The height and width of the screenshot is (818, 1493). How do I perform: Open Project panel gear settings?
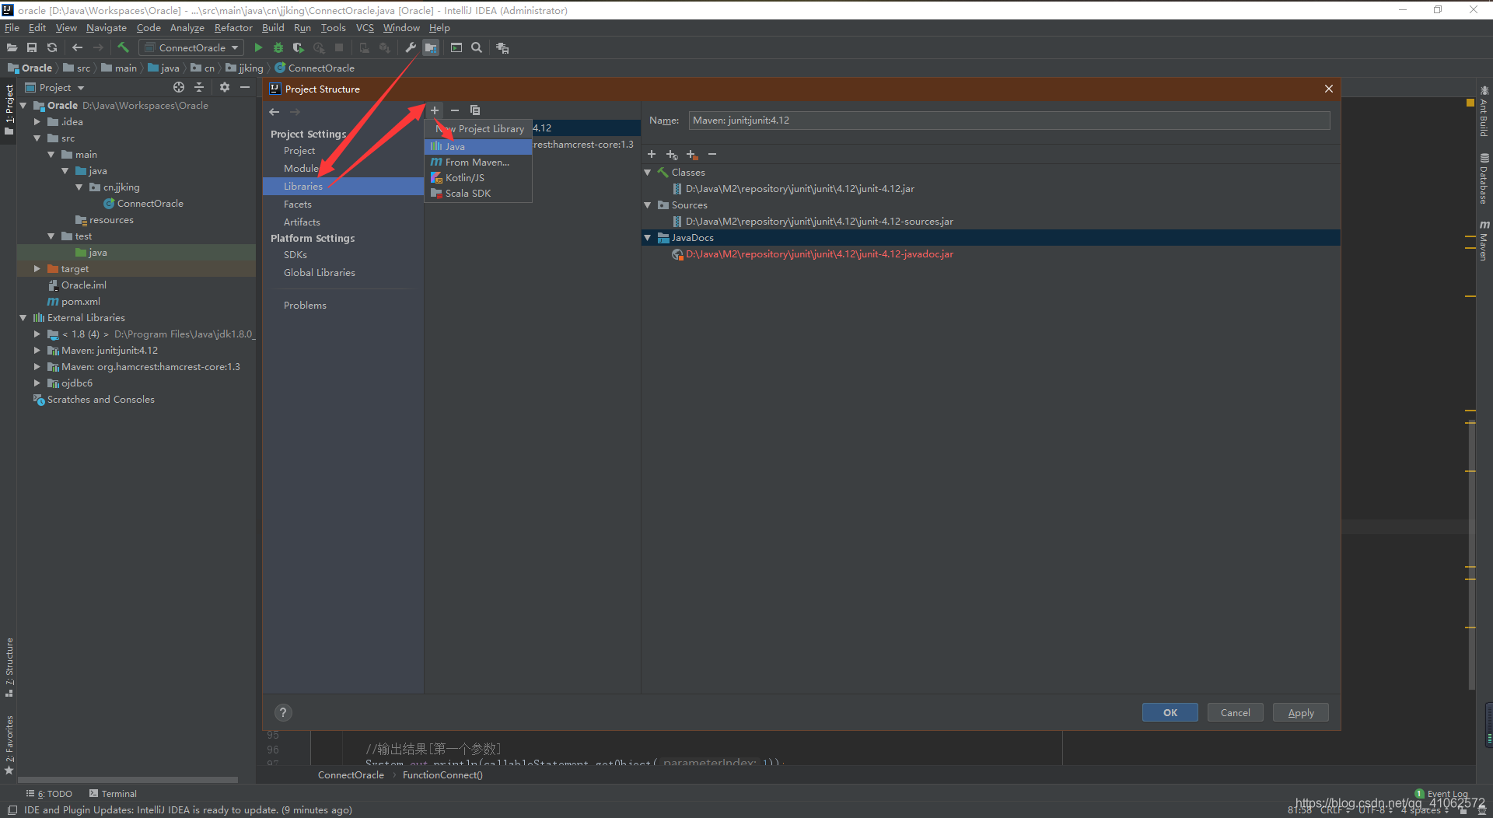pos(225,87)
